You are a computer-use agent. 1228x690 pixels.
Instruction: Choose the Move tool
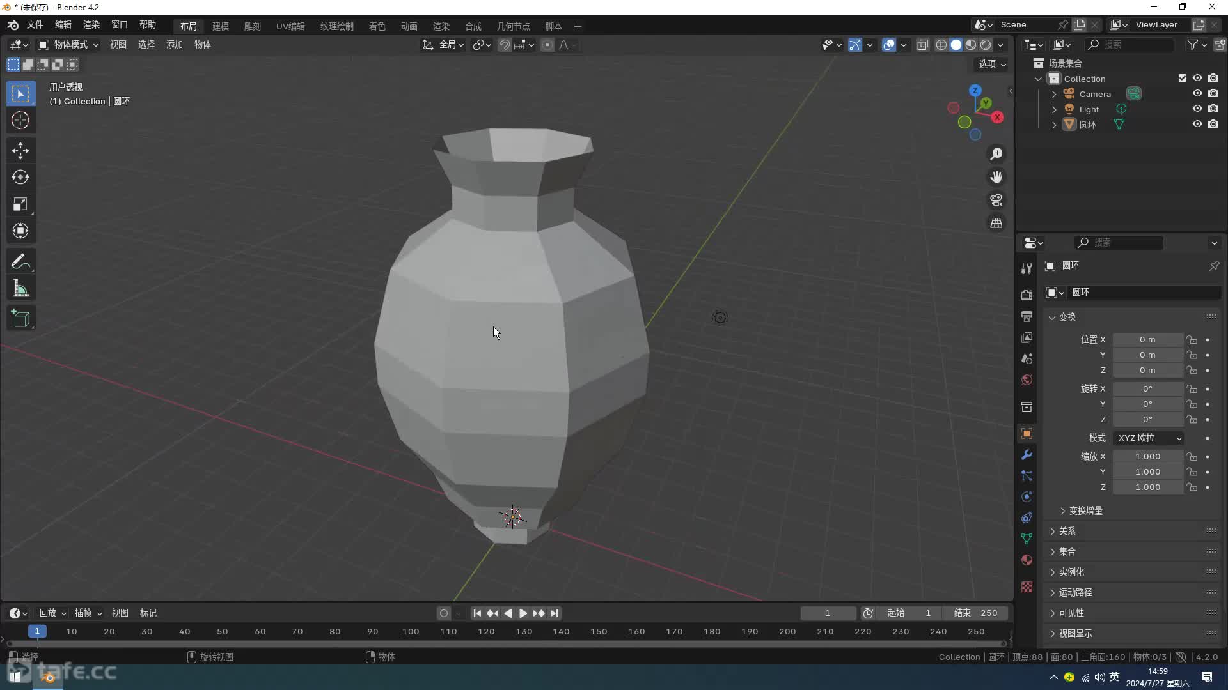click(20, 151)
